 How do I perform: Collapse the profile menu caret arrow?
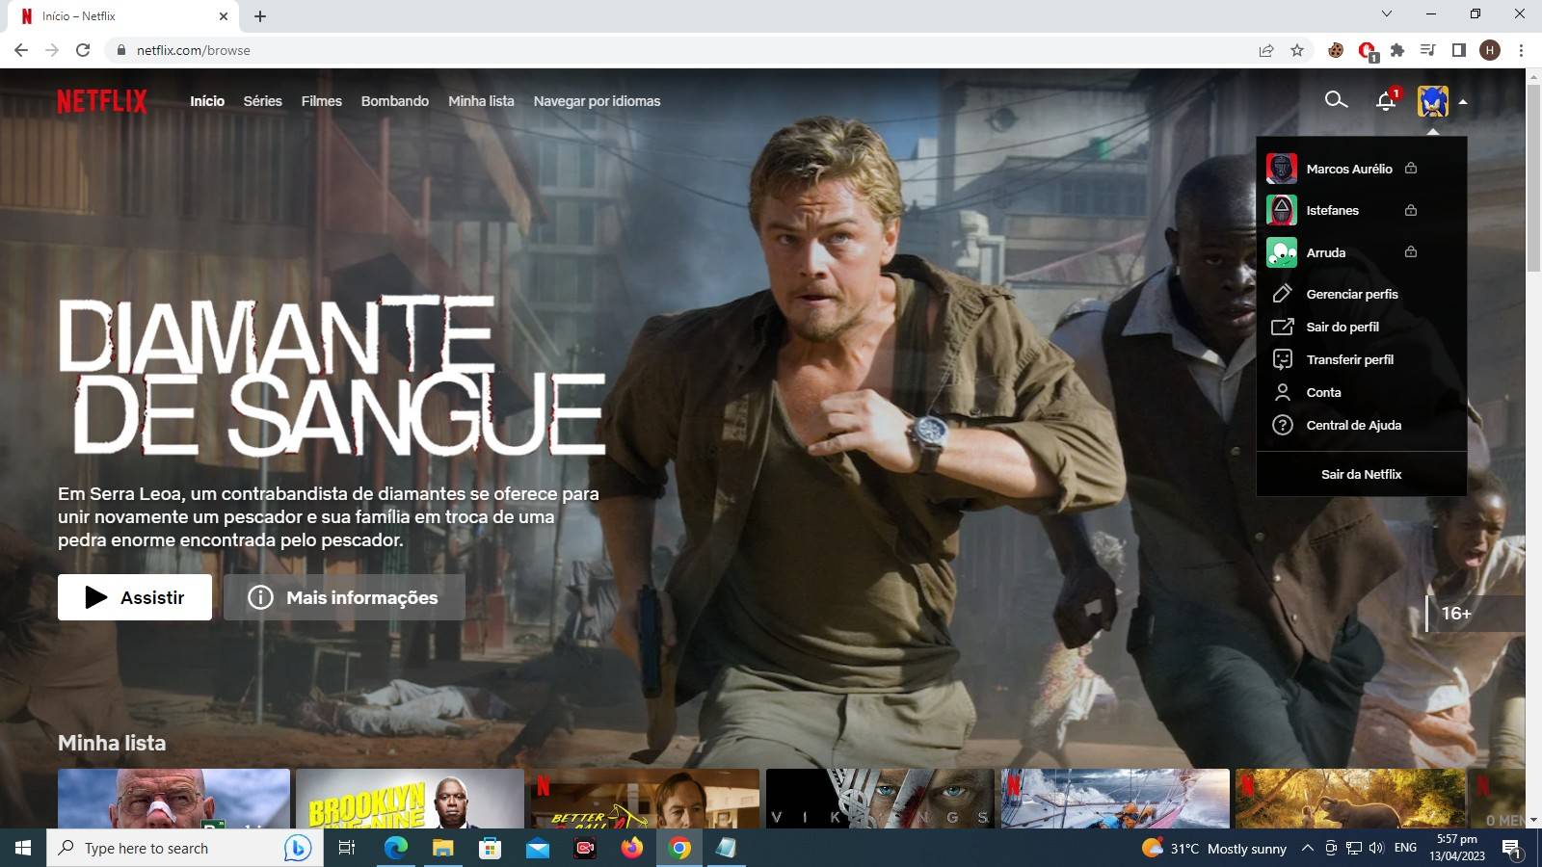point(1463,101)
